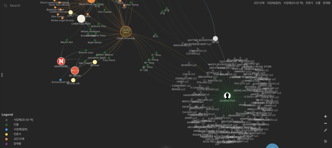Click the Jonathan Park avatar node

[x=227, y=96]
